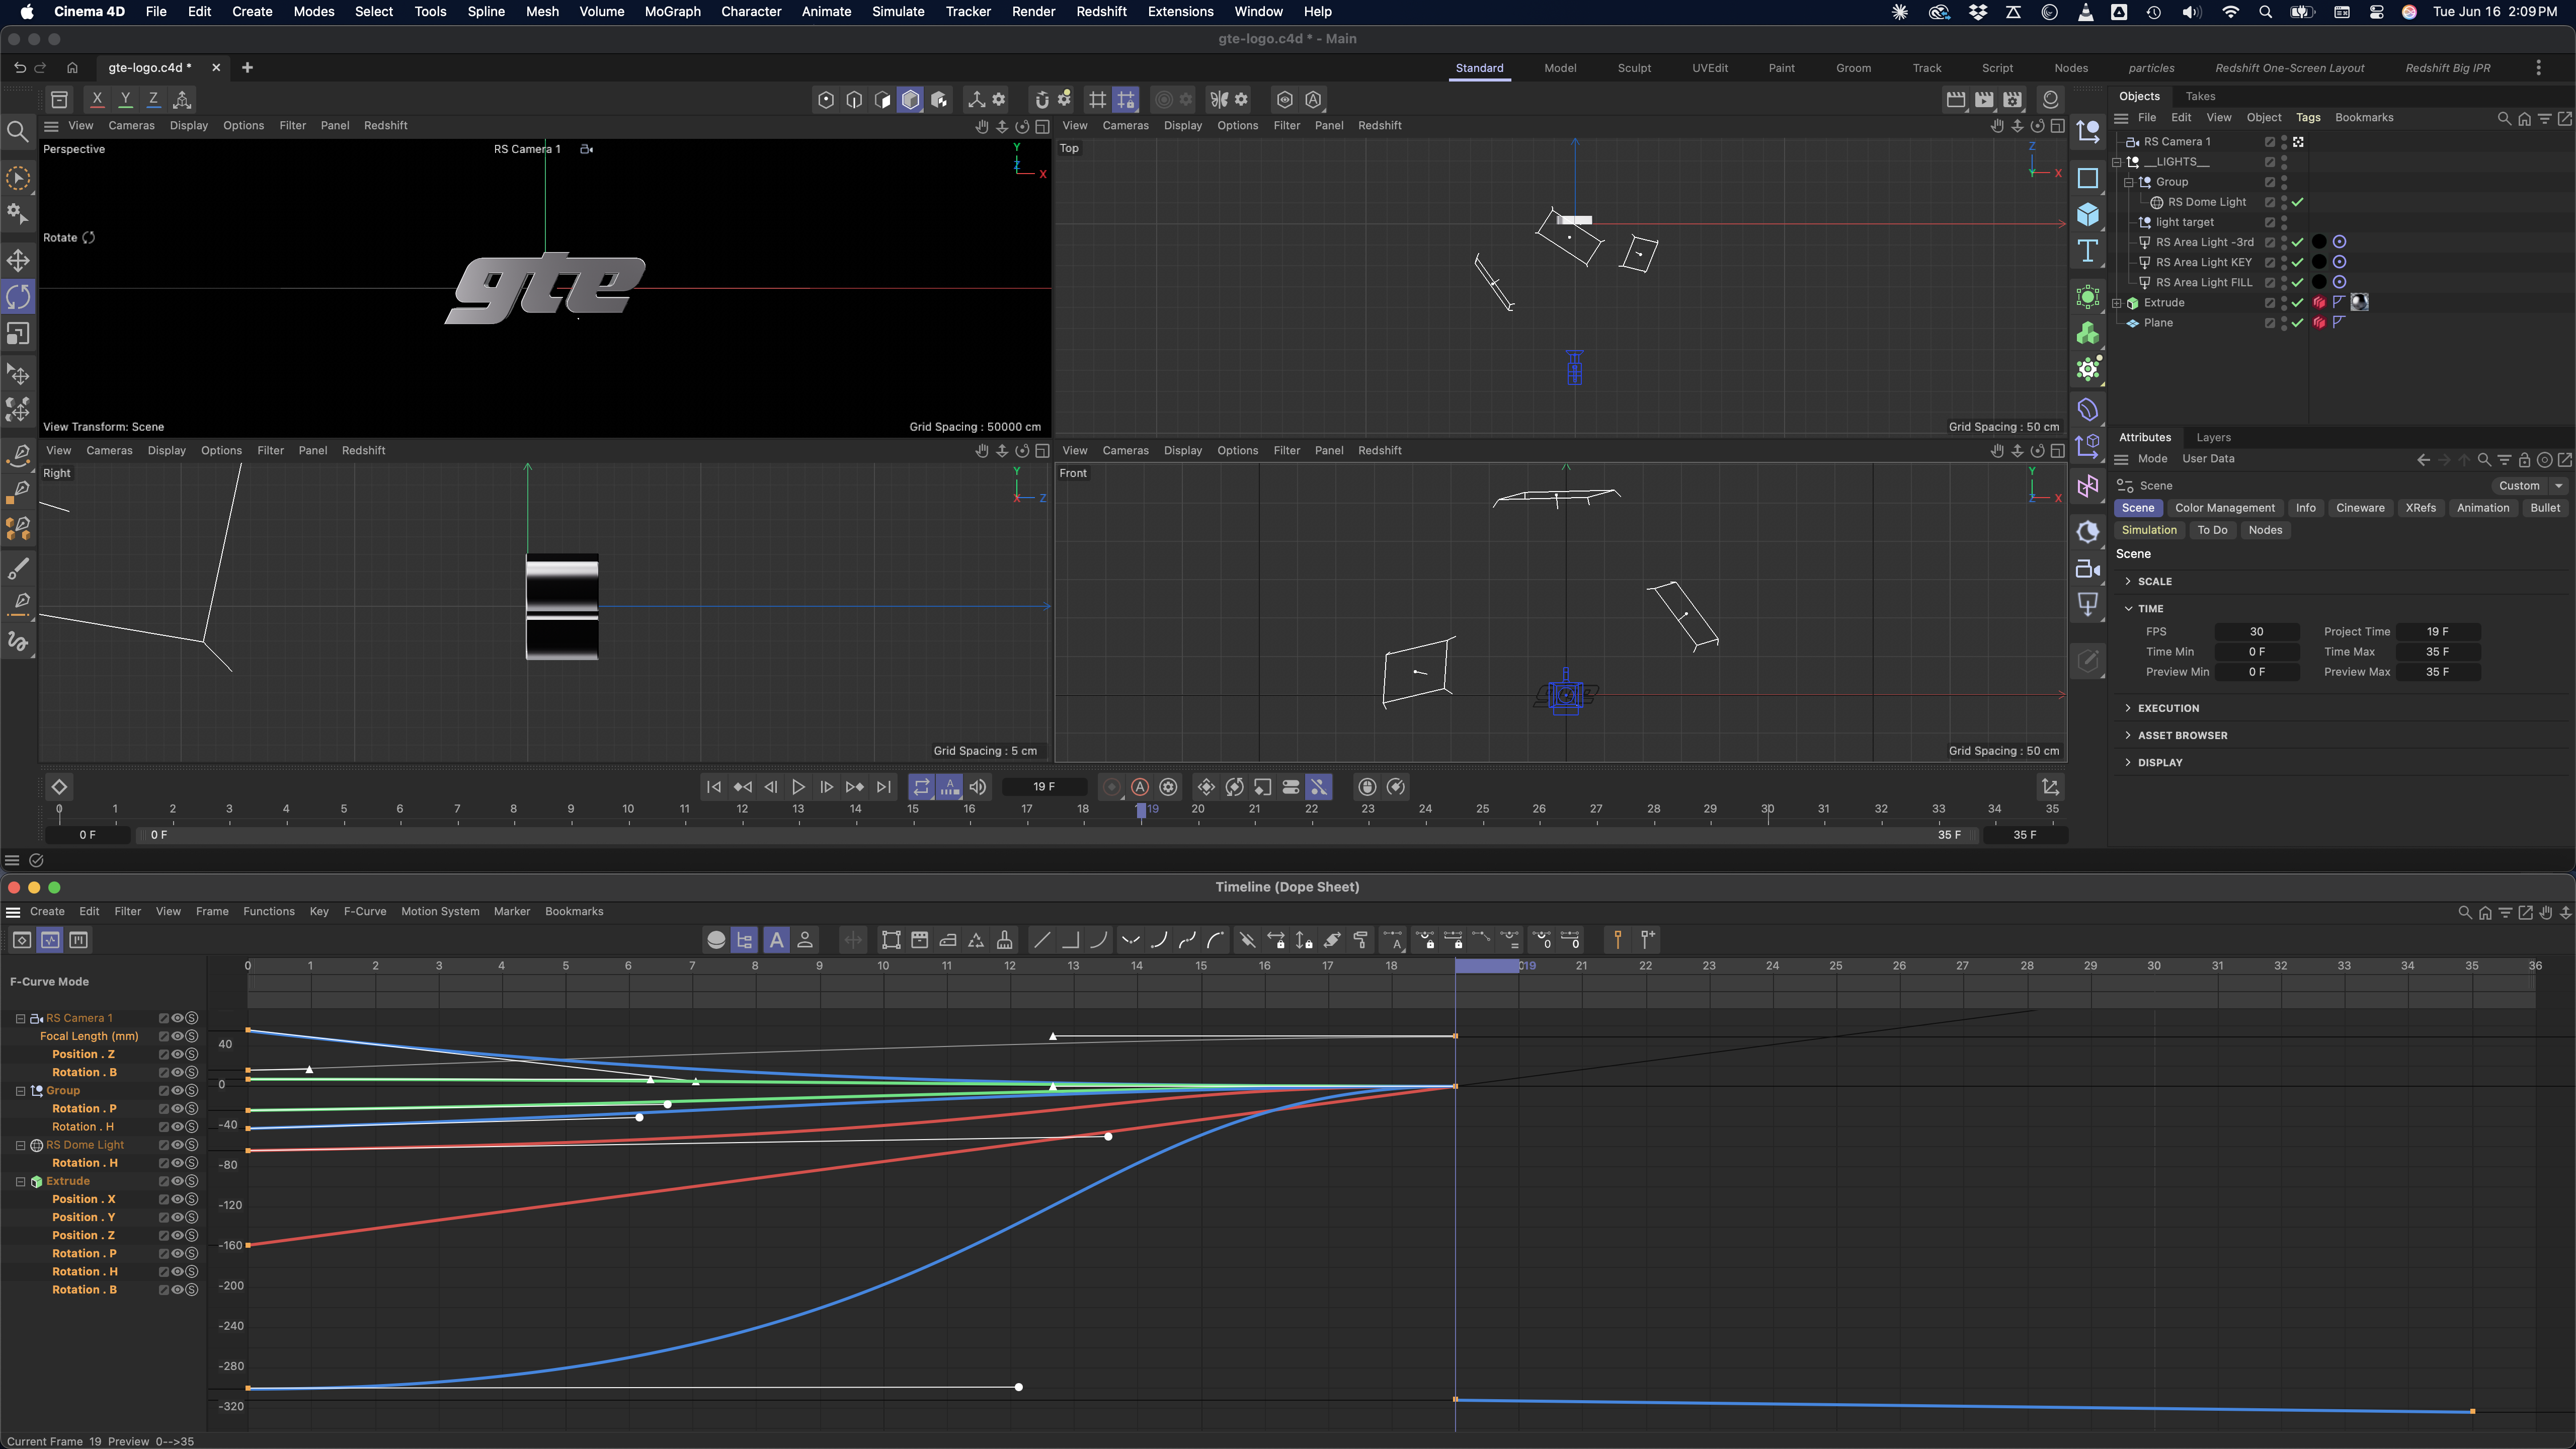Lock the Z axis
The width and height of the screenshot is (2576, 1449).
pos(153,99)
